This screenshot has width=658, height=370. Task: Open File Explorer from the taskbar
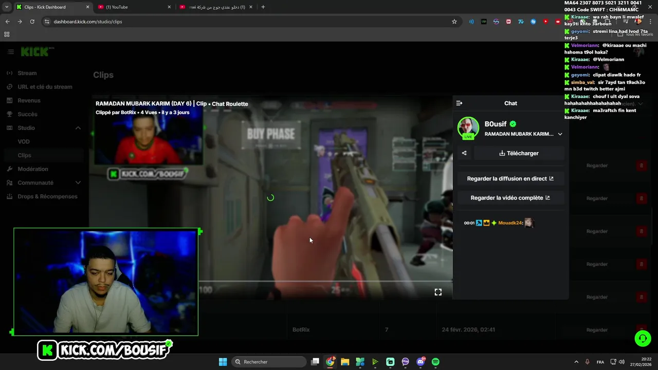(x=345, y=362)
